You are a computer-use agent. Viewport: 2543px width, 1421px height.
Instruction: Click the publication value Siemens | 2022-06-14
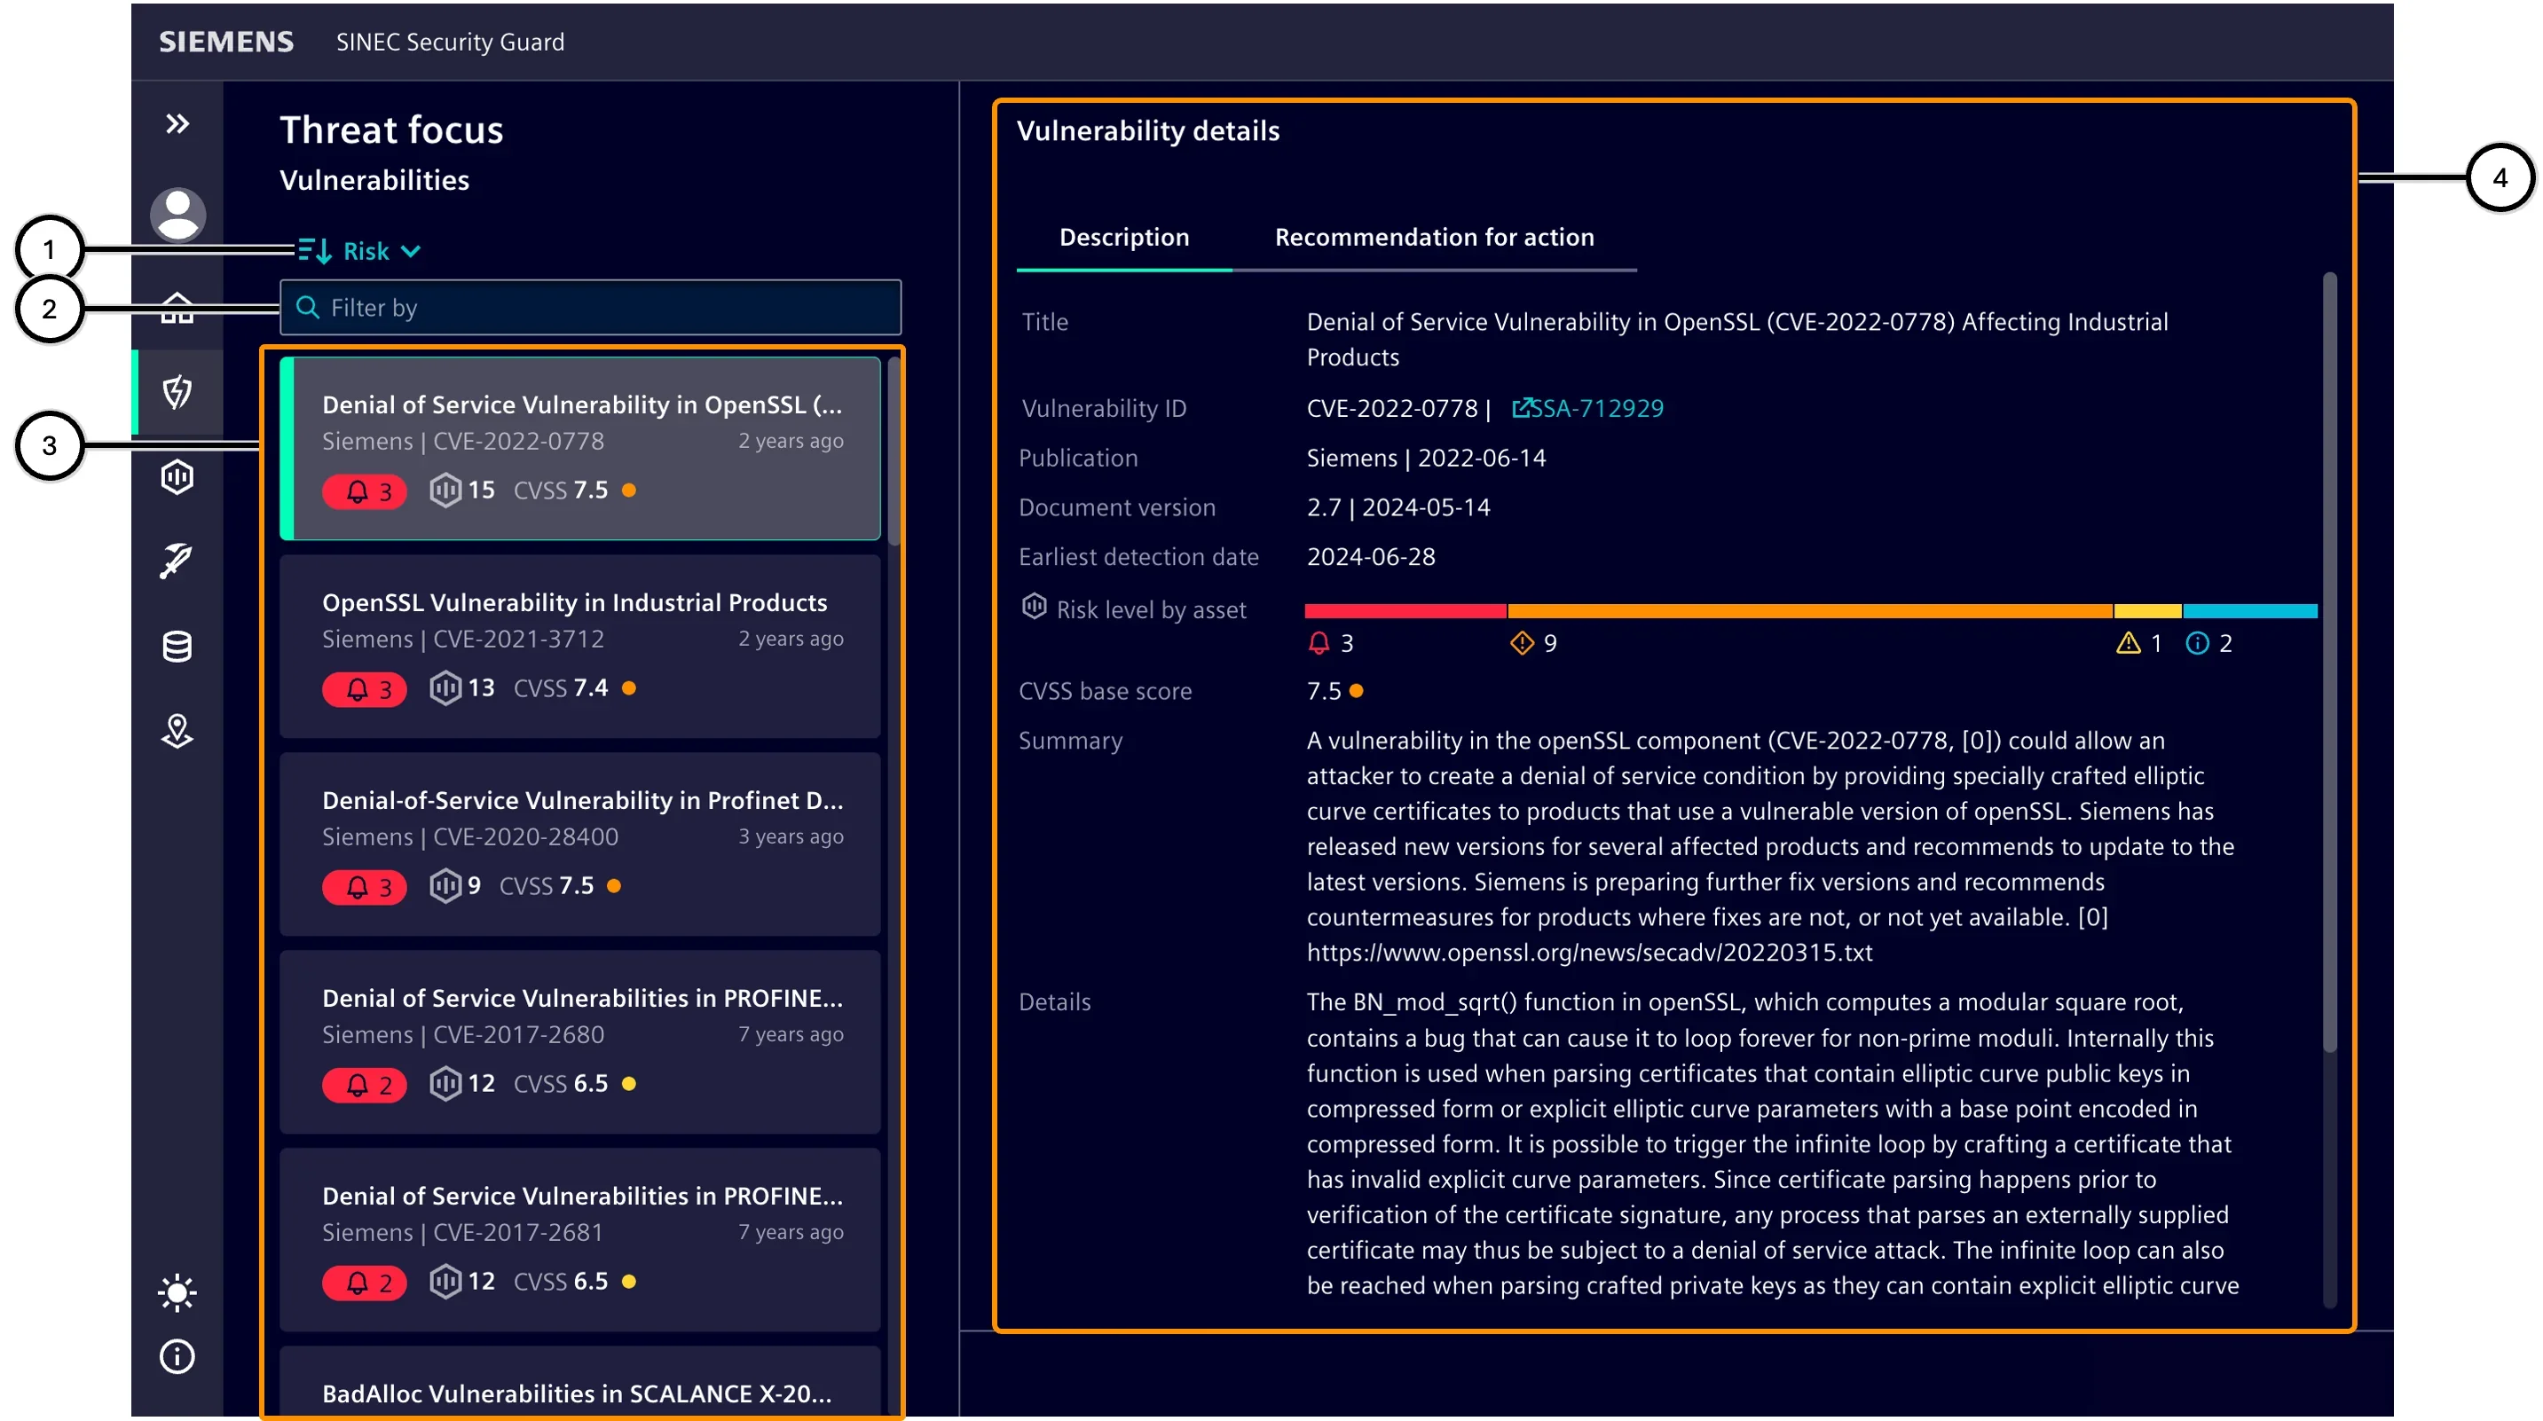(x=1427, y=458)
